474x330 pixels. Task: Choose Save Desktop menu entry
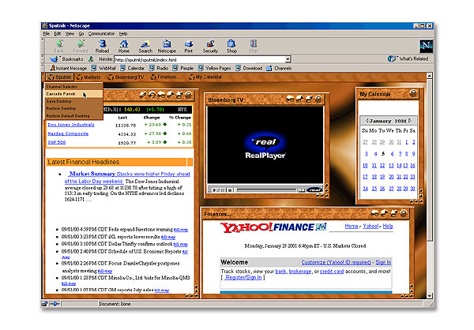(73, 101)
